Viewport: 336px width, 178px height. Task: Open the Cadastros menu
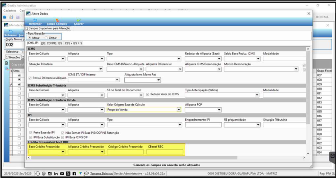pos(10,11)
